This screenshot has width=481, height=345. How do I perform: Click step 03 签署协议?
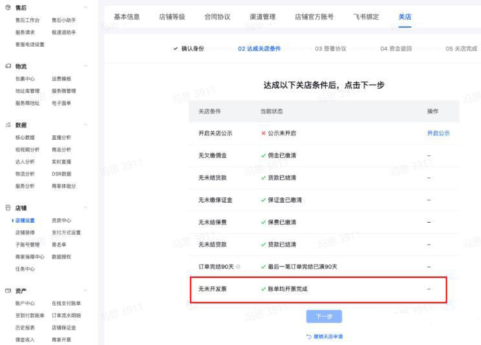(331, 49)
